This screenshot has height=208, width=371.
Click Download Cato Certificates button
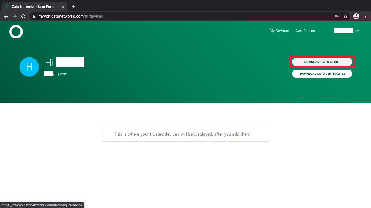(x=322, y=74)
